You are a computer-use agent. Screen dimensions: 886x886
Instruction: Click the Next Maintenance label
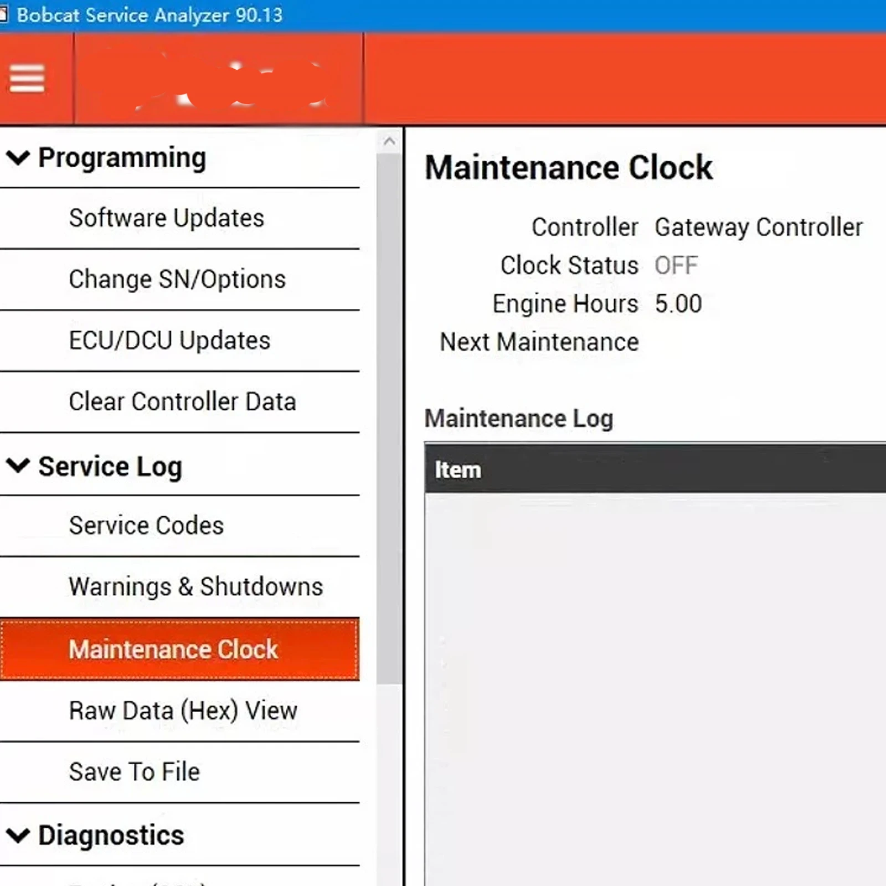pos(539,342)
